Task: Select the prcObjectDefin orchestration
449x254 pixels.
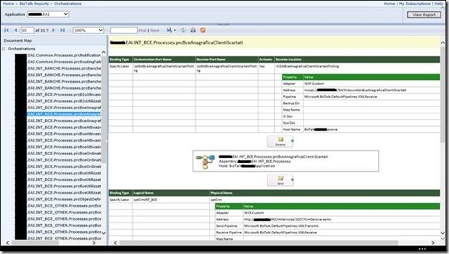Action: [64, 199]
